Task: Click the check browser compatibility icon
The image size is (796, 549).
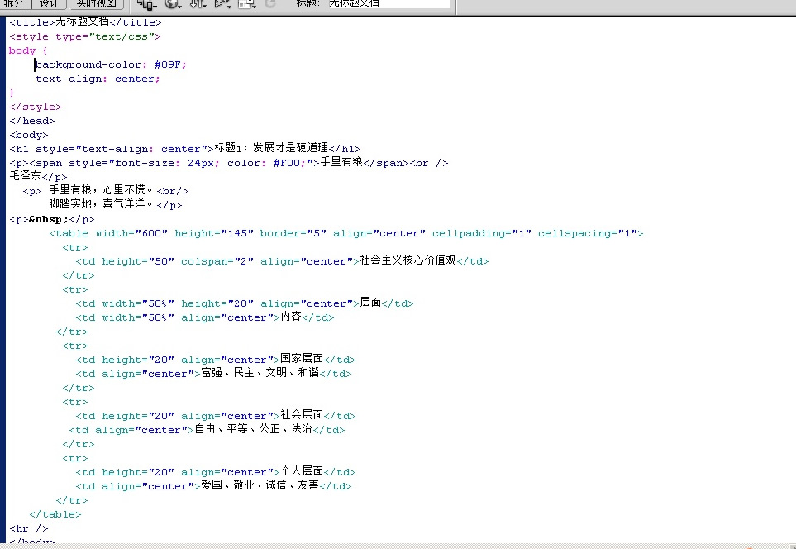Action: coord(245,4)
